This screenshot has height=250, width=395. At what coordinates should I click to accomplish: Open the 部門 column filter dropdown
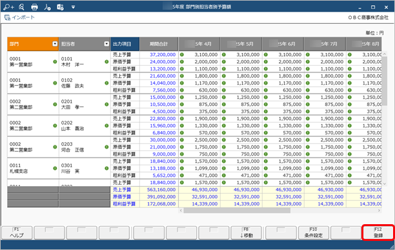coord(55,44)
